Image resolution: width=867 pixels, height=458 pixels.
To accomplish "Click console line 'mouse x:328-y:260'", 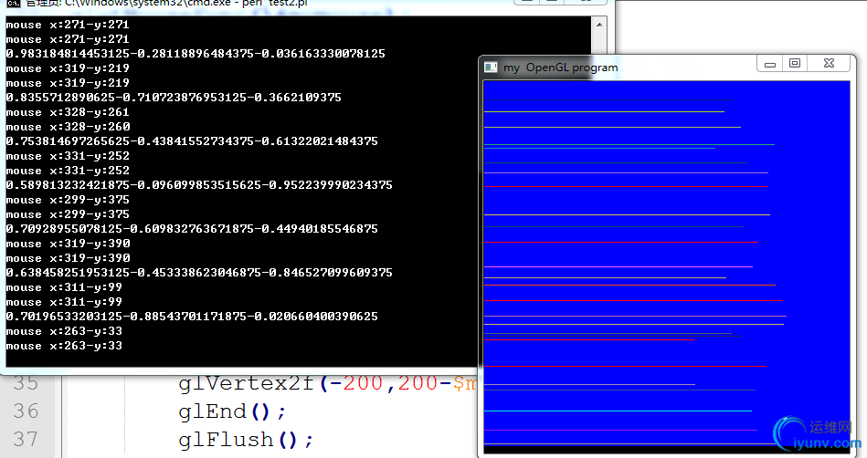I will 68,127.
